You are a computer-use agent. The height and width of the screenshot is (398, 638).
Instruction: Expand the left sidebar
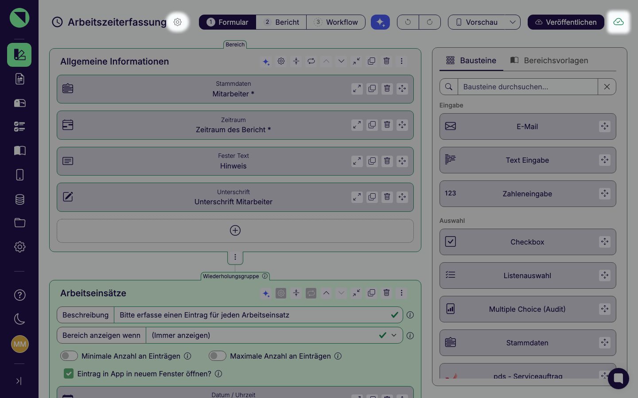pos(19,381)
